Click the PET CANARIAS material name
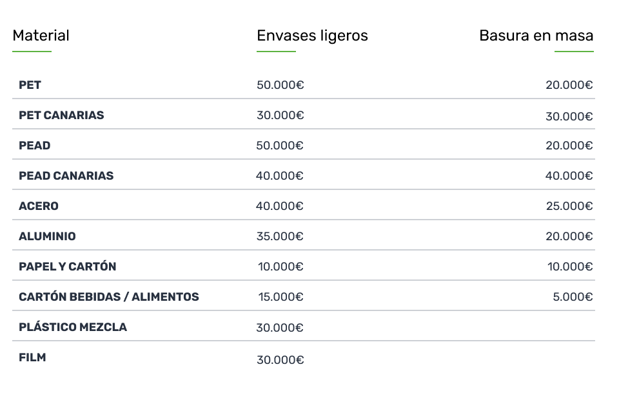Screen dimensions: 619x398 tap(62, 115)
